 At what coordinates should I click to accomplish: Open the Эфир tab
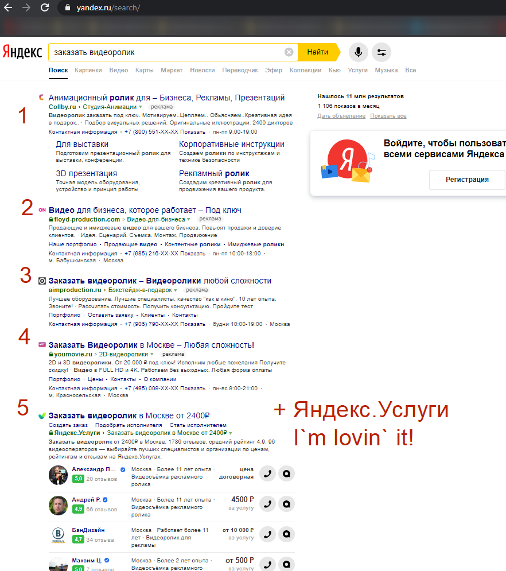click(274, 70)
